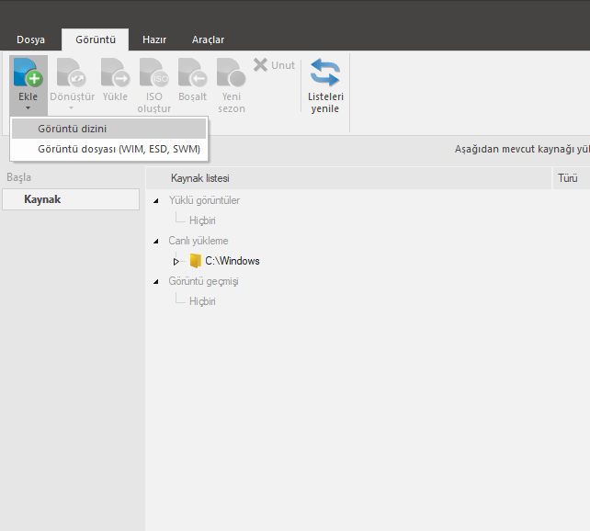Click the Kaynak listesi column header
Viewport: 590px width, 531px height.
click(x=349, y=178)
